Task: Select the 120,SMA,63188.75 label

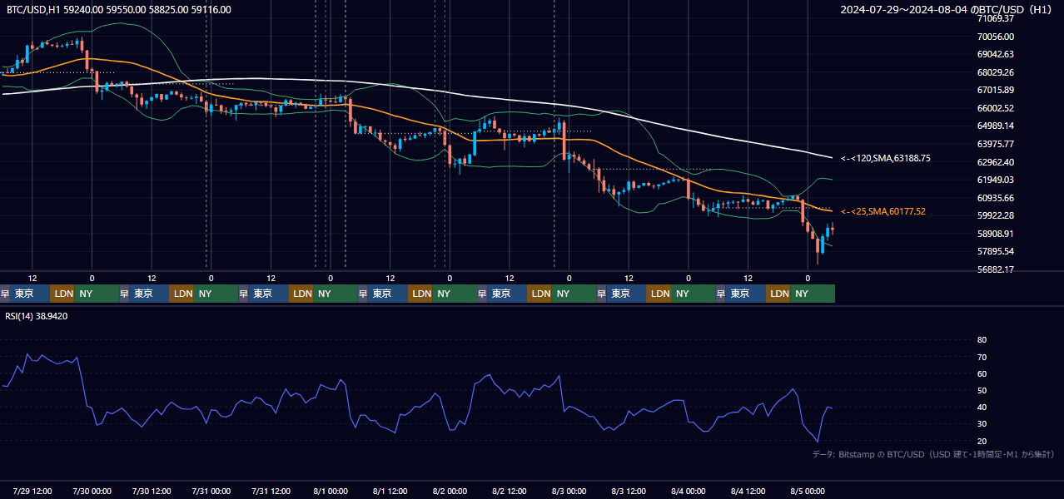Action: click(x=886, y=158)
